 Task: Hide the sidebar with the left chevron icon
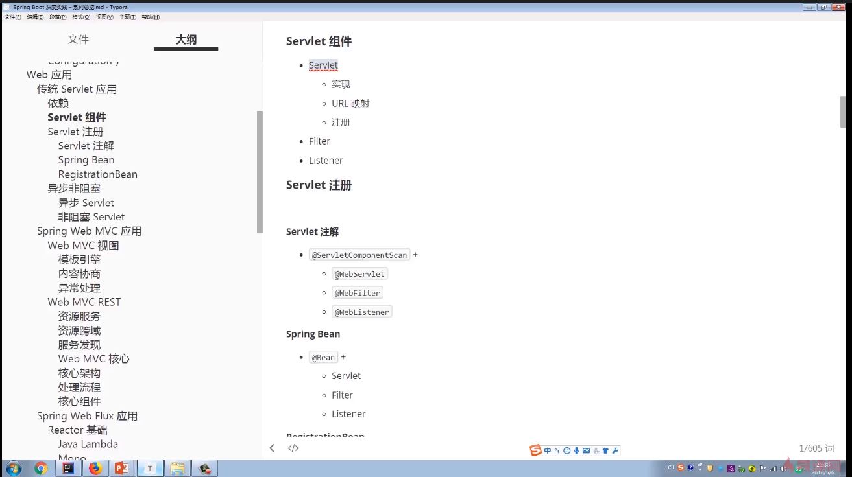point(272,448)
